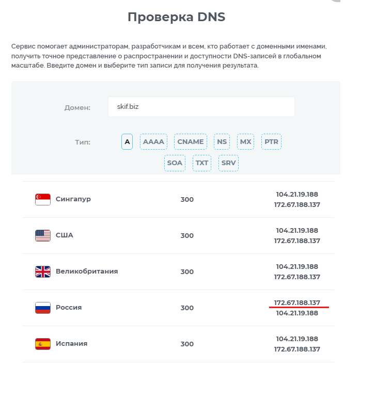
Task: Click the TTL value 300 for Испания
Action: [187, 344]
